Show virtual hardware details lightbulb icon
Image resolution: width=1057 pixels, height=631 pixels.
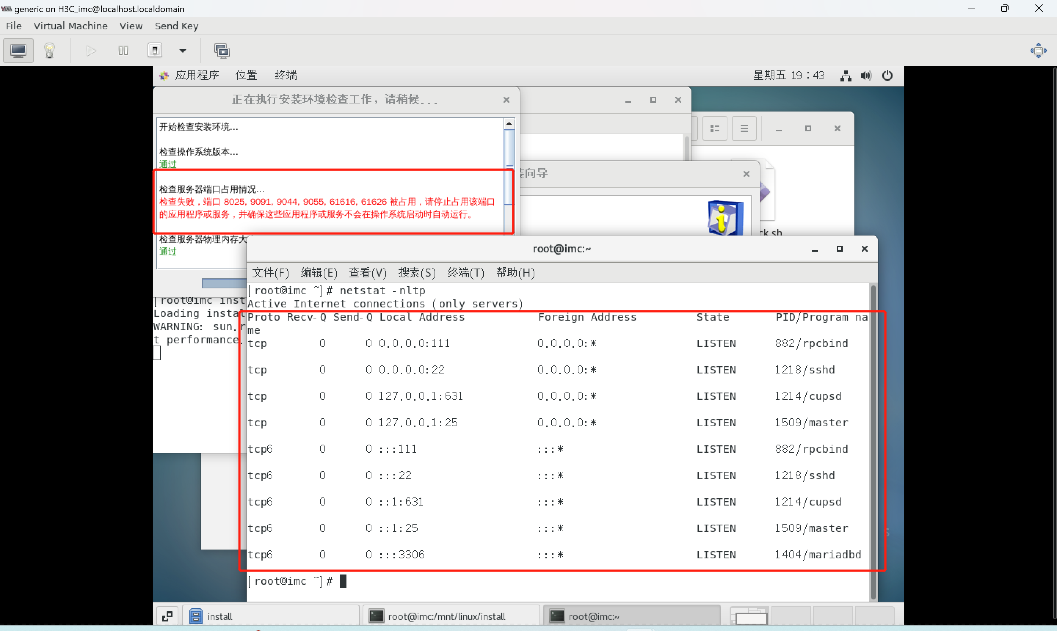(49, 51)
